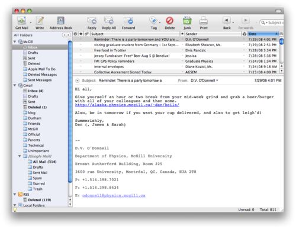Star the Jersey Fundraiser message
The image size is (296, 229).
[81, 56]
